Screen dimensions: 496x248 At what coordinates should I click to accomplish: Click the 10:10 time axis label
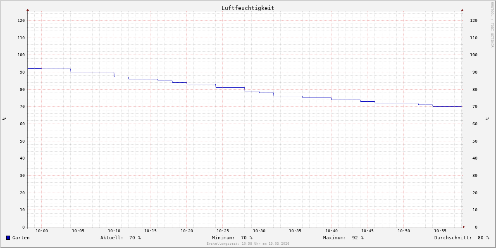[114, 231]
